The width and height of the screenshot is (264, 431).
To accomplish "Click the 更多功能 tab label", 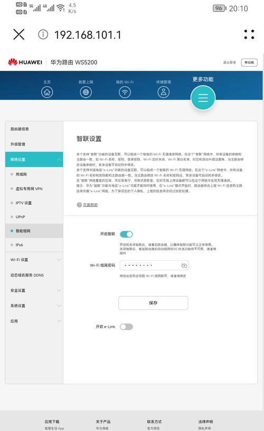I will [203, 79].
